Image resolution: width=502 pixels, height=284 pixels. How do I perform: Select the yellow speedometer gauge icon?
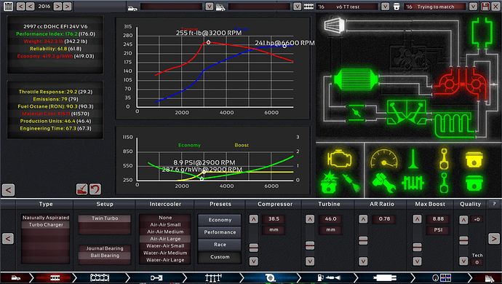pyautogui.click(x=384, y=159)
